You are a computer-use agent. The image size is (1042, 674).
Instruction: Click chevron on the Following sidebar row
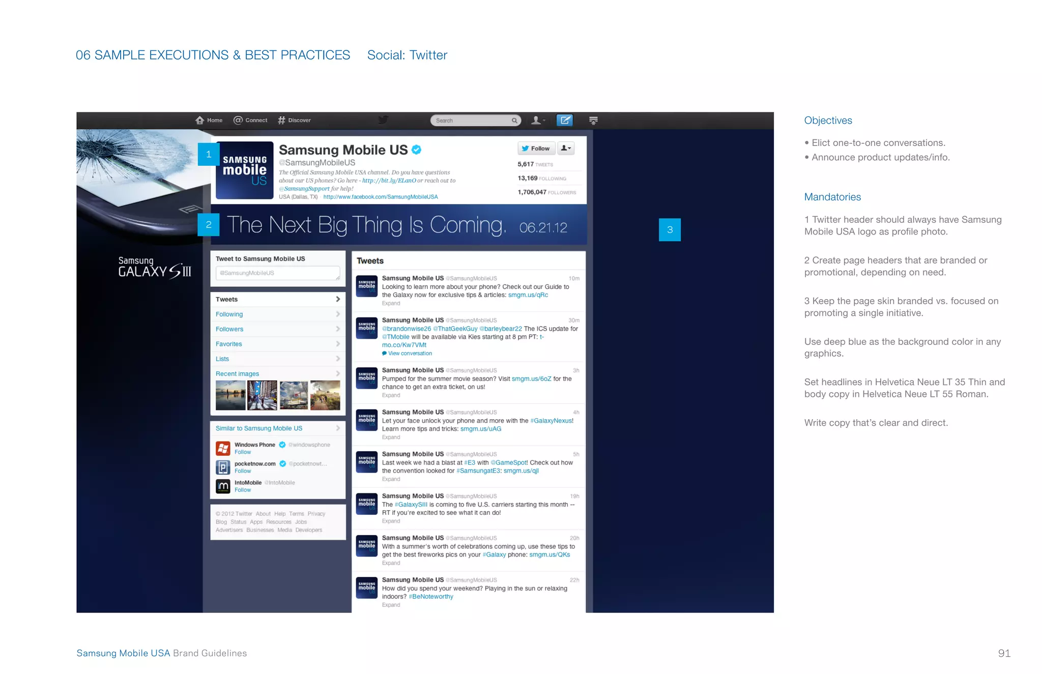[x=338, y=314]
